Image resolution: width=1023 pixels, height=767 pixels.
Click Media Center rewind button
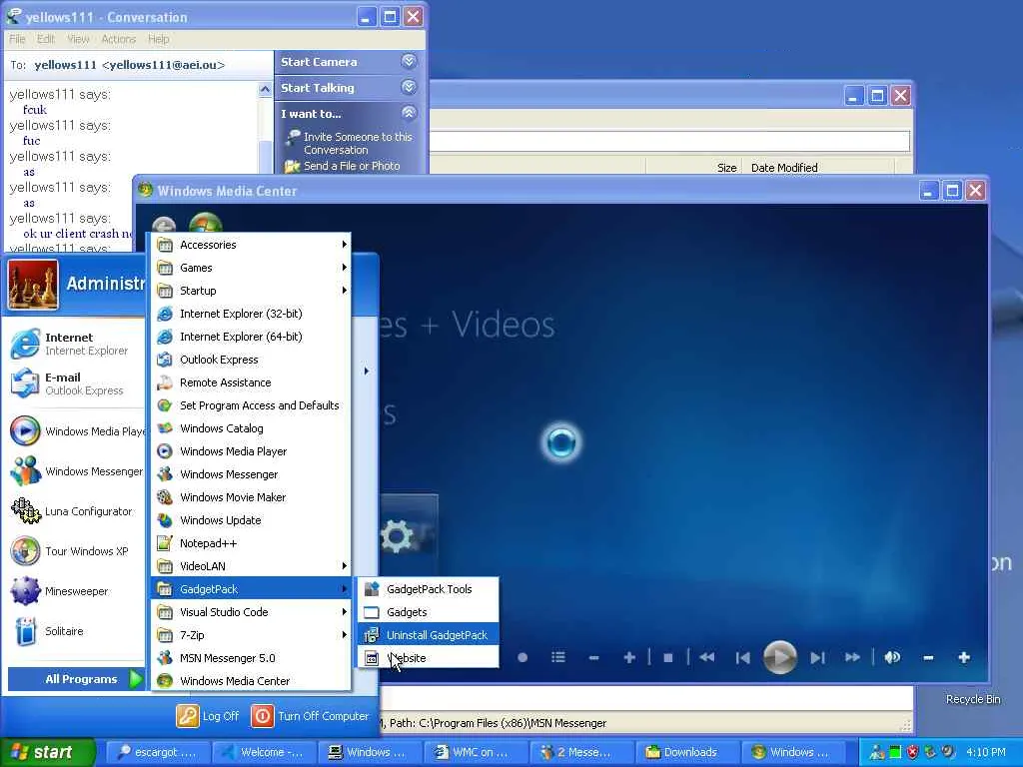(706, 657)
